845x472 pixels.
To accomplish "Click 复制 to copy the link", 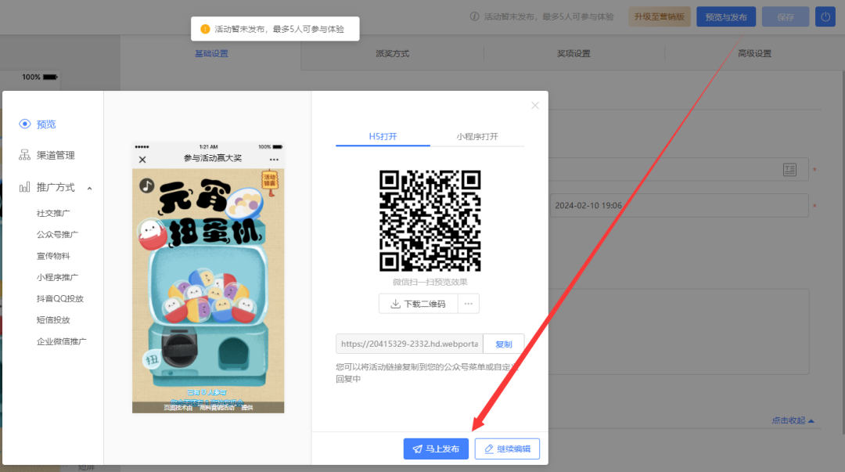I will click(503, 344).
